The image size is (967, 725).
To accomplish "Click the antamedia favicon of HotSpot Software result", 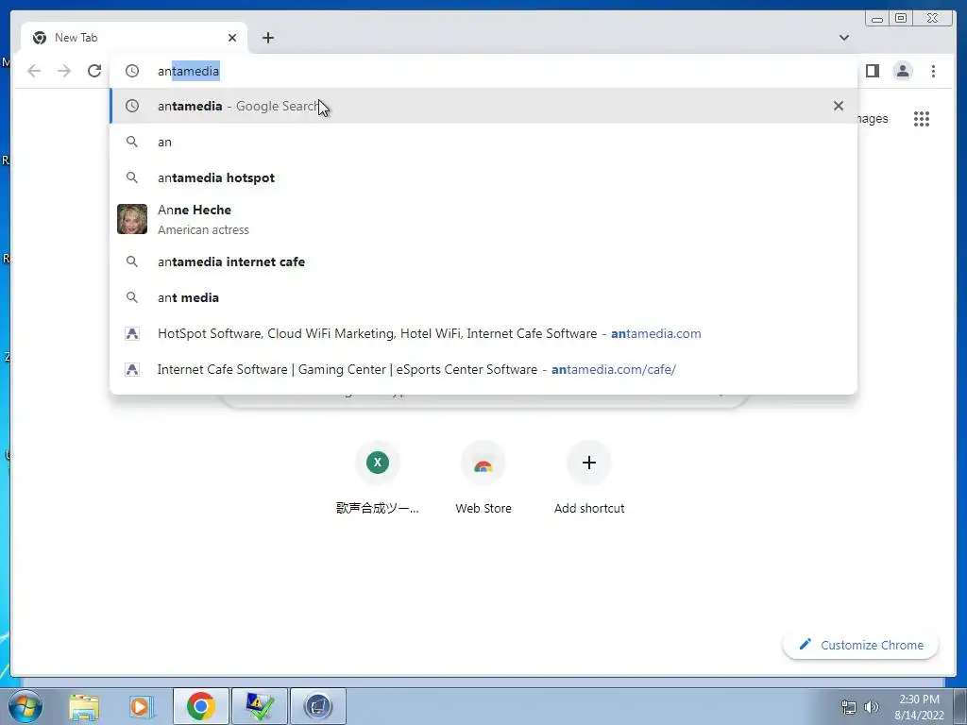I will pos(132,333).
